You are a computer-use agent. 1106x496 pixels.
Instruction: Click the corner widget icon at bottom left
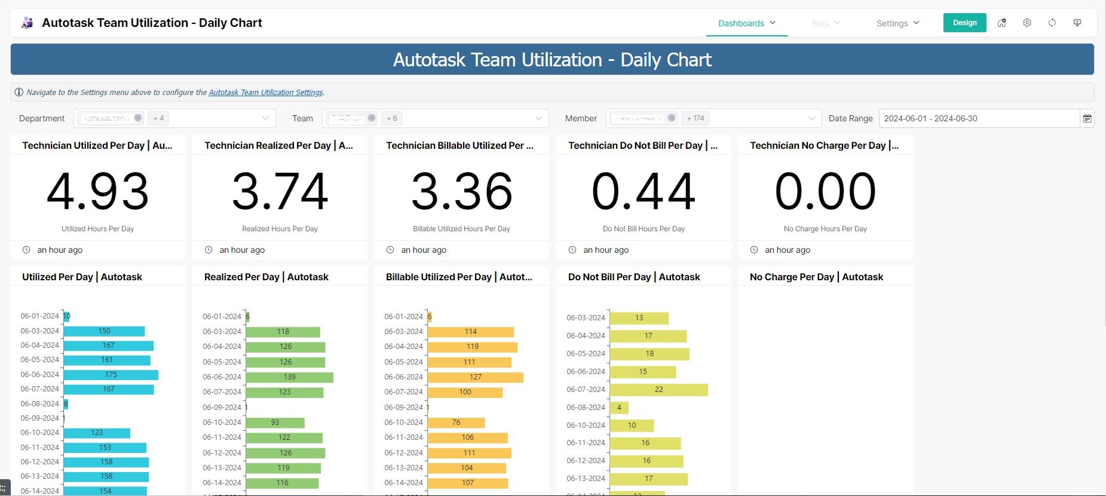click(x=4, y=488)
